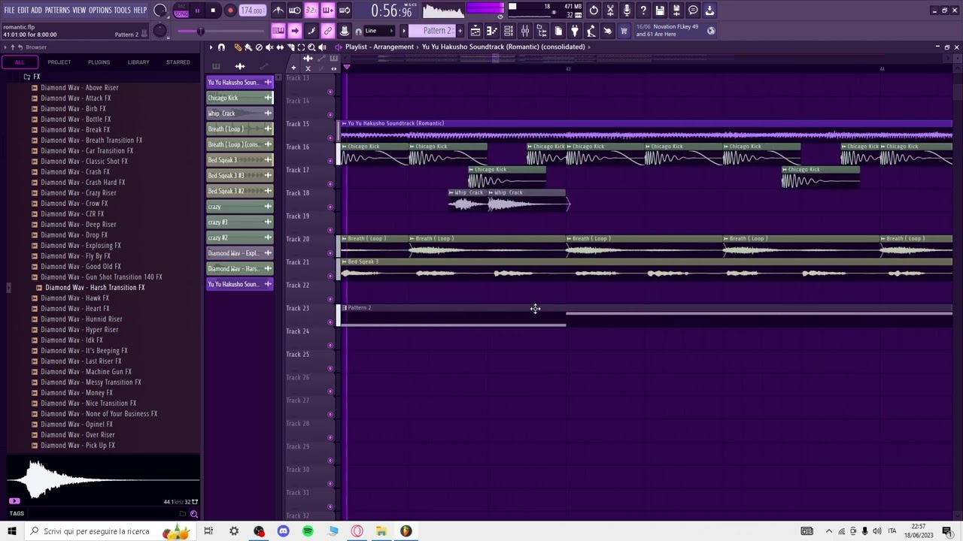Select the Zoom tool in Playlist
Viewport: 963px width, 541px height.
[311, 47]
